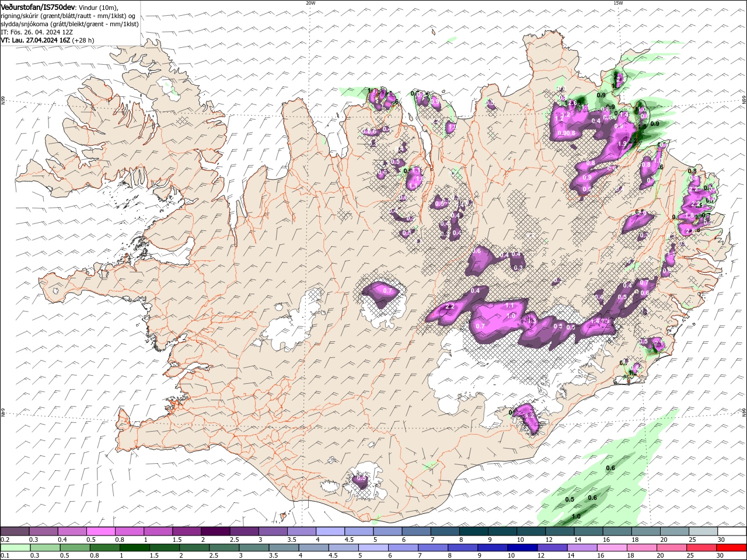Select the dark mauve 0.2–0.3 snow legend swatch
The width and height of the screenshot is (747, 560).
pos(15,531)
